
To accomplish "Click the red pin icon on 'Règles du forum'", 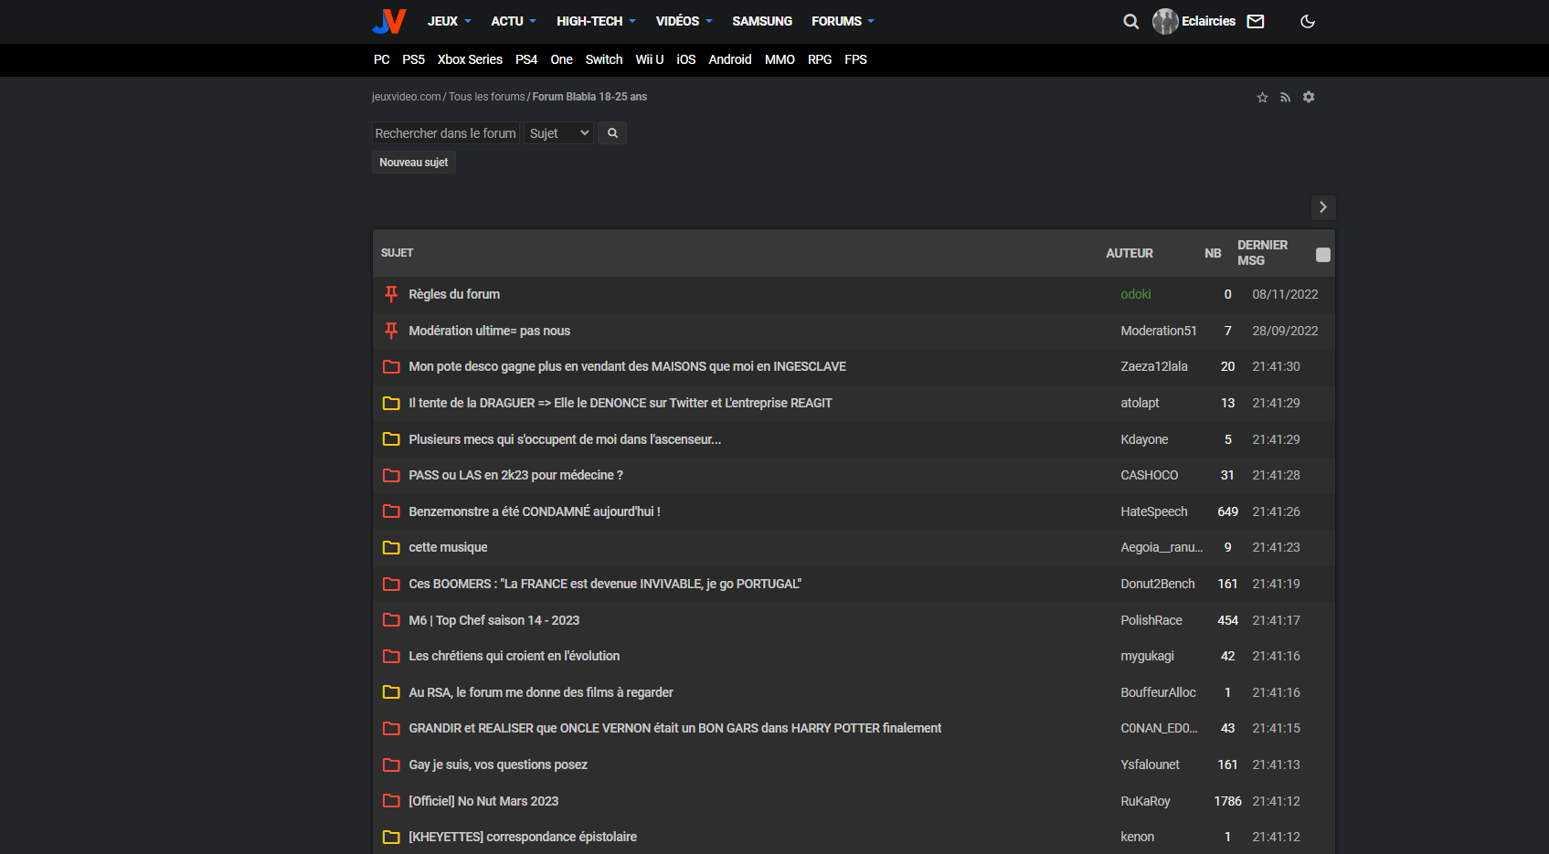I will pyautogui.click(x=391, y=294).
